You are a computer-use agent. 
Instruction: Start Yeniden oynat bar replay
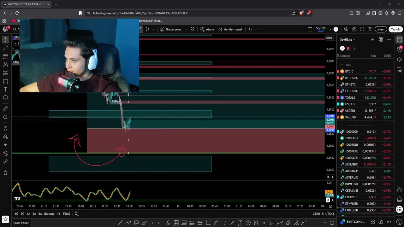[230, 29]
